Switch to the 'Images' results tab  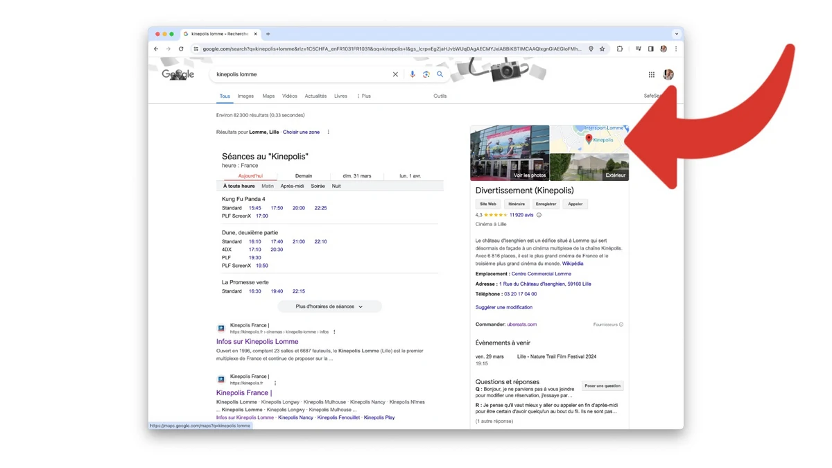pos(245,96)
